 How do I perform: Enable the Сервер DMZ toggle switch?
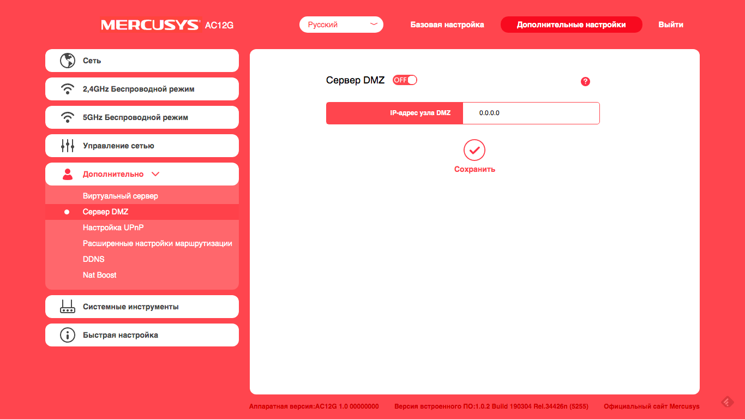(x=405, y=80)
